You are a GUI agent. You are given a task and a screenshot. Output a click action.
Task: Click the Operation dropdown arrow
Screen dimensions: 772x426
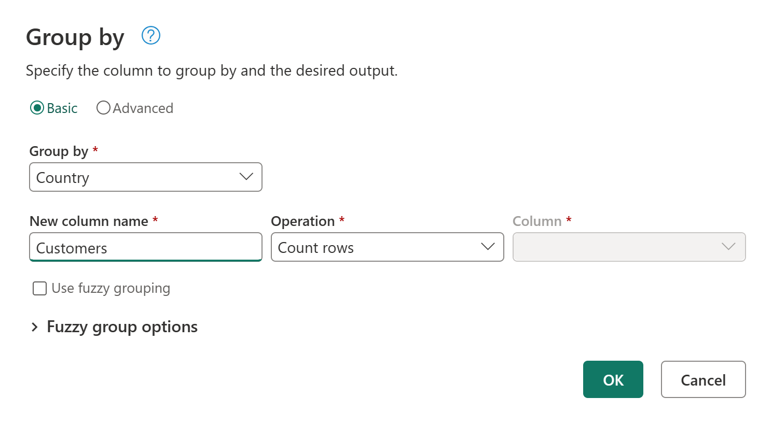(x=487, y=247)
